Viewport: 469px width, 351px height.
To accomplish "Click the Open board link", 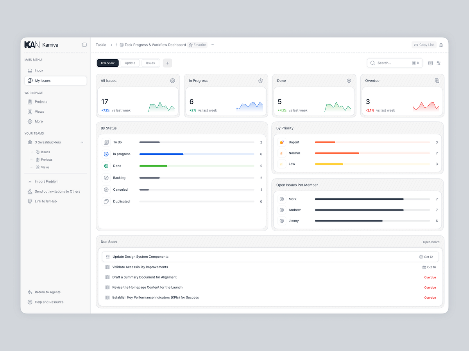I will click(x=431, y=242).
